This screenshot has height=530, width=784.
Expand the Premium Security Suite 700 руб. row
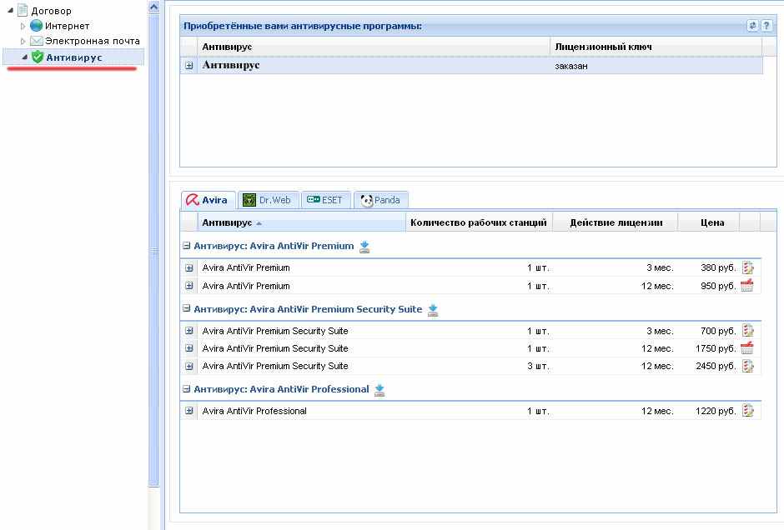[189, 331]
